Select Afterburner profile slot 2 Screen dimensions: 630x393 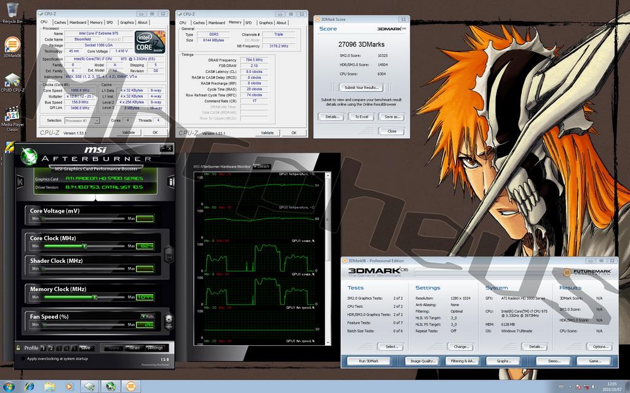[51, 348]
